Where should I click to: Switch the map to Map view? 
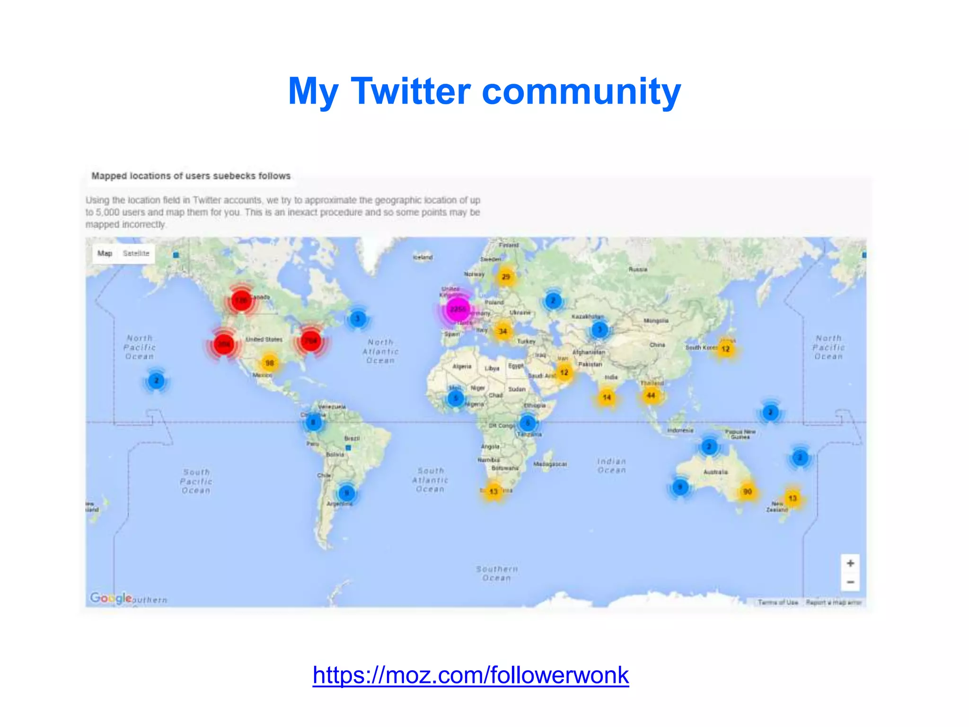click(x=105, y=254)
